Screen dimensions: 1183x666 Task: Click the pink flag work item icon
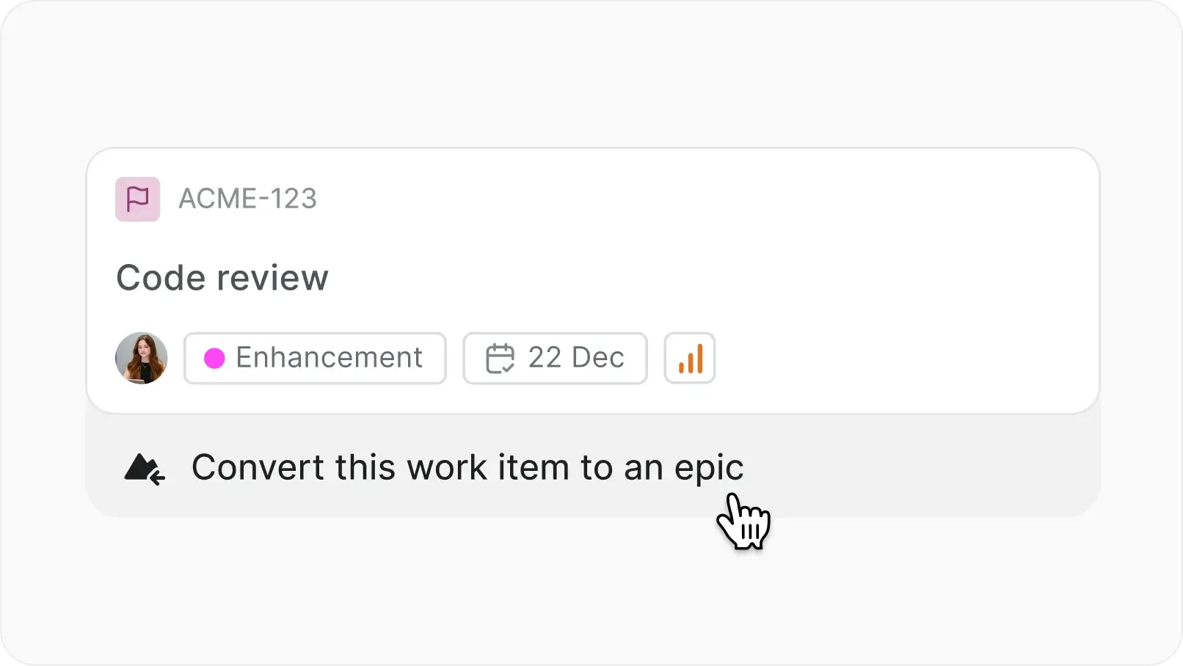point(136,199)
